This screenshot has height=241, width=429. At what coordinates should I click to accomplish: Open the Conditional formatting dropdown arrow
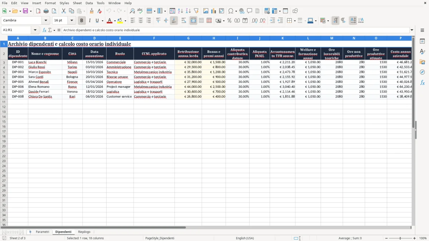[328, 21]
